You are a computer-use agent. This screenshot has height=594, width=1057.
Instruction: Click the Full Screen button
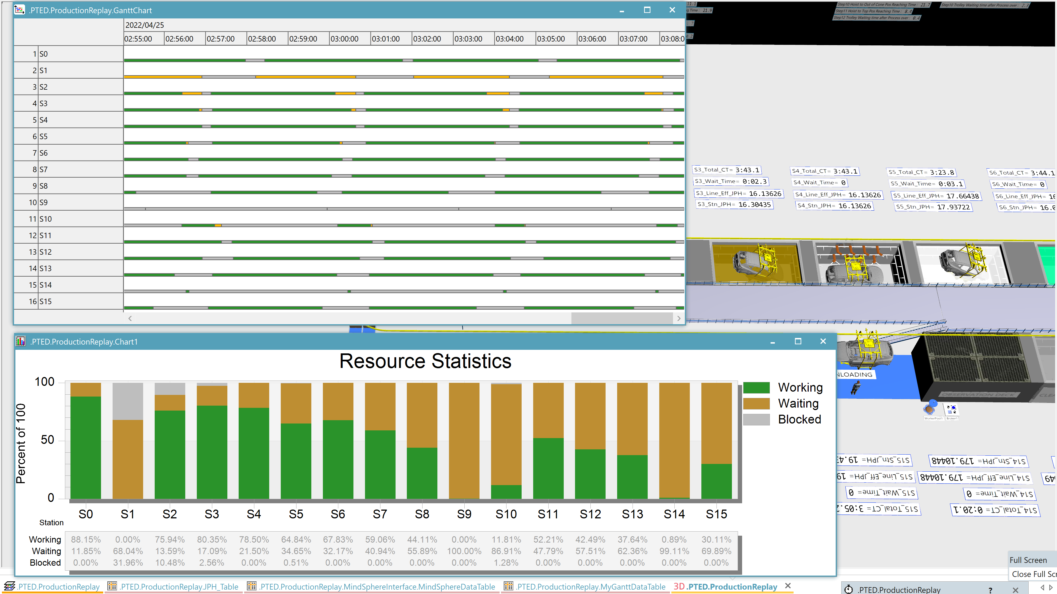[x=1028, y=560]
